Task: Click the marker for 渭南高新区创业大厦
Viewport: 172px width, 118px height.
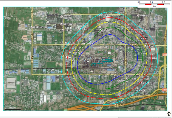Action: coord(61,17)
